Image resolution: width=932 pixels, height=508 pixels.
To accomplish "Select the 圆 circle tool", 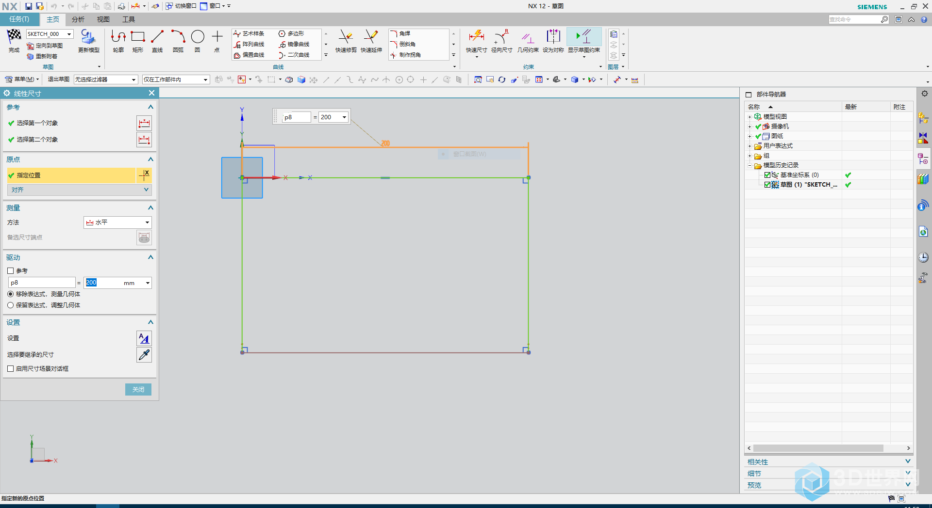I will (198, 37).
